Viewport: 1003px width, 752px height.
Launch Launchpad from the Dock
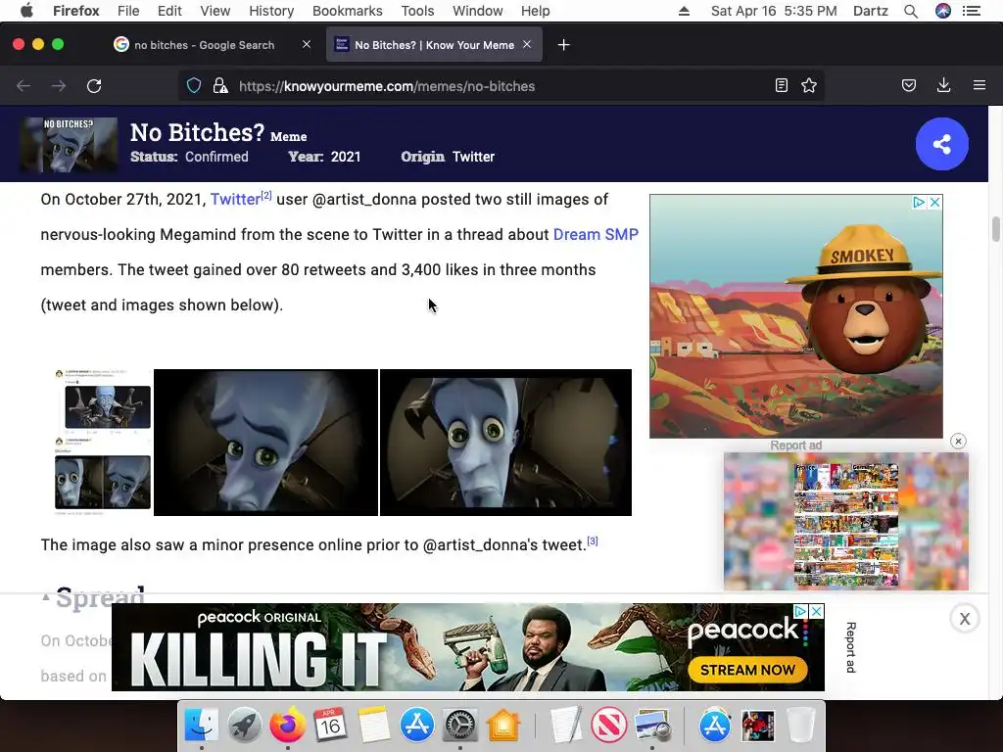pos(244,726)
